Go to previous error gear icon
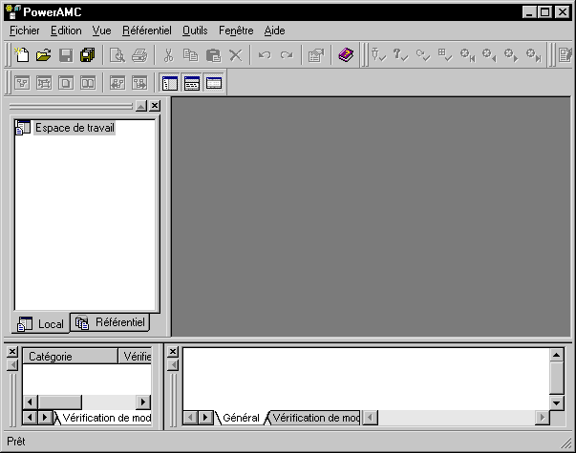This screenshot has width=576, height=453. [489, 55]
